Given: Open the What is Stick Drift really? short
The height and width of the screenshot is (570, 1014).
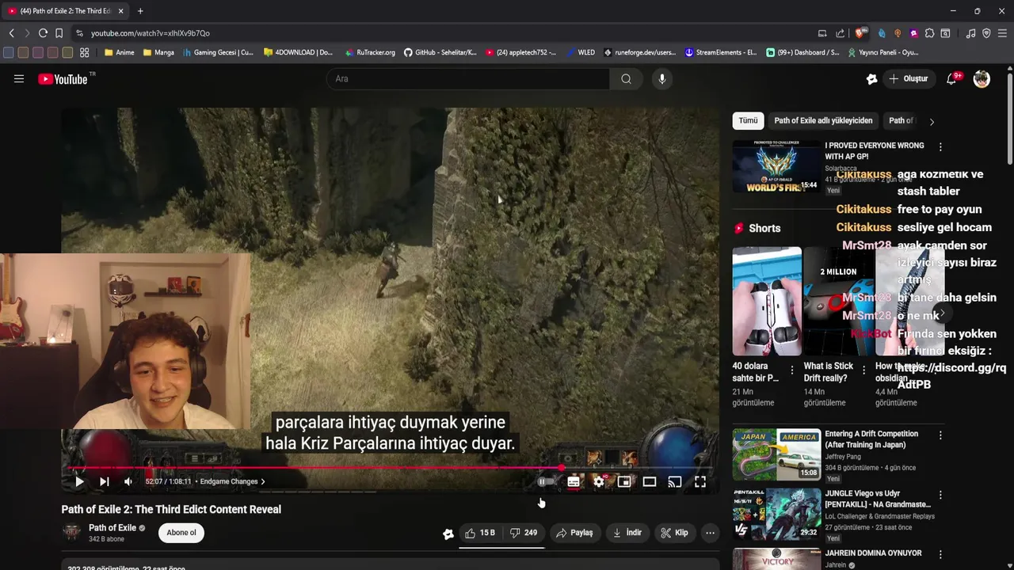Looking at the screenshot, I should tap(838, 301).
